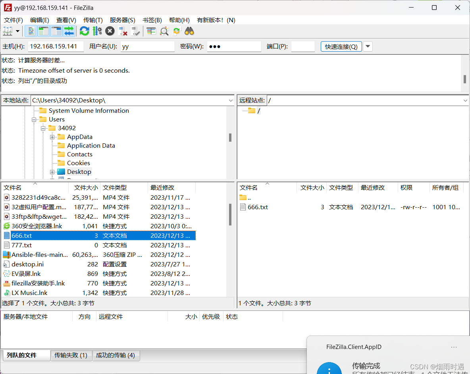Click the host address input field
Viewport: 470px width, 374px height.
pyautogui.click(x=56, y=46)
